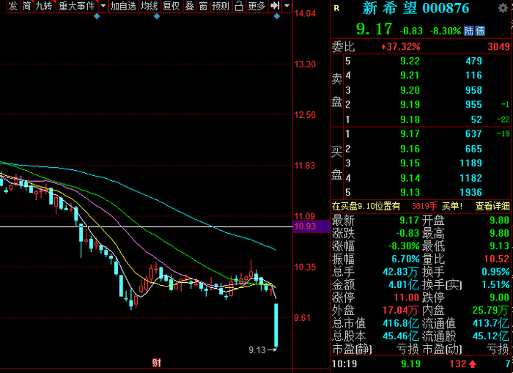513x373 pixels.
Task: Show 重大事件 major events
Action: tap(77, 6)
